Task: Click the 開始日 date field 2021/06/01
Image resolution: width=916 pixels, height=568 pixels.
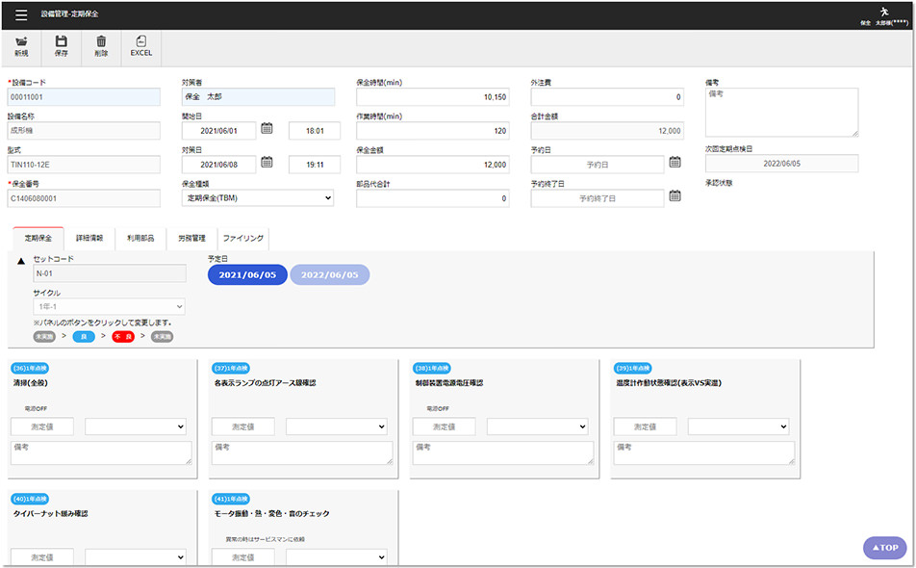Action: [x=219, y=131]
